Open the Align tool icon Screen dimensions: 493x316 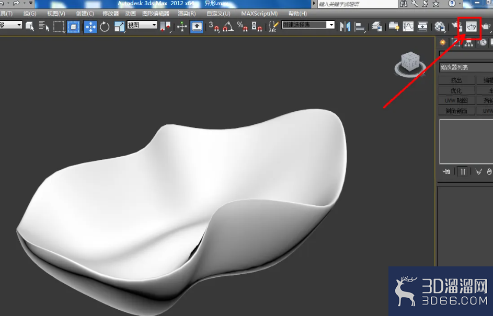[x=359, y=27]
